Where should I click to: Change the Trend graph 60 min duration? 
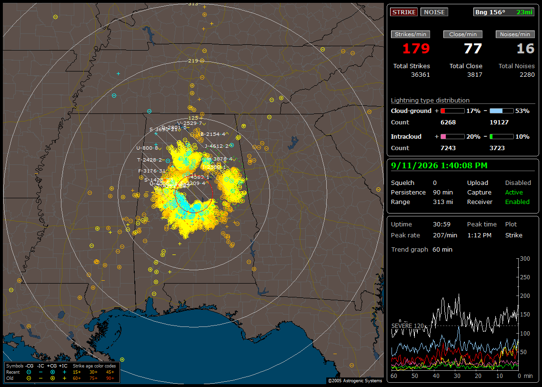442,249
